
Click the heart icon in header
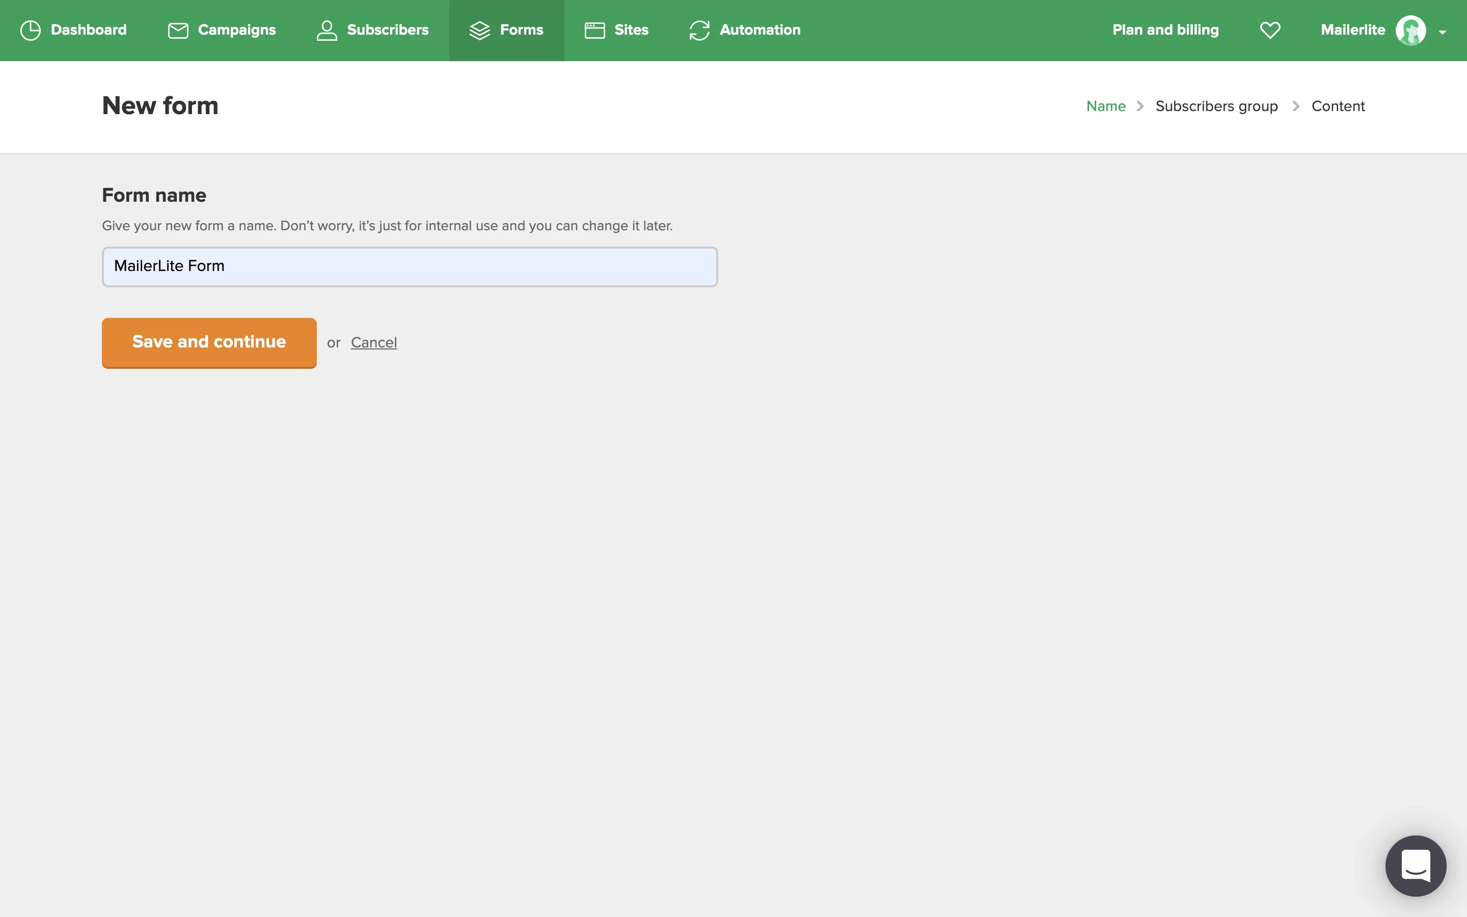tap(1270, 31)
